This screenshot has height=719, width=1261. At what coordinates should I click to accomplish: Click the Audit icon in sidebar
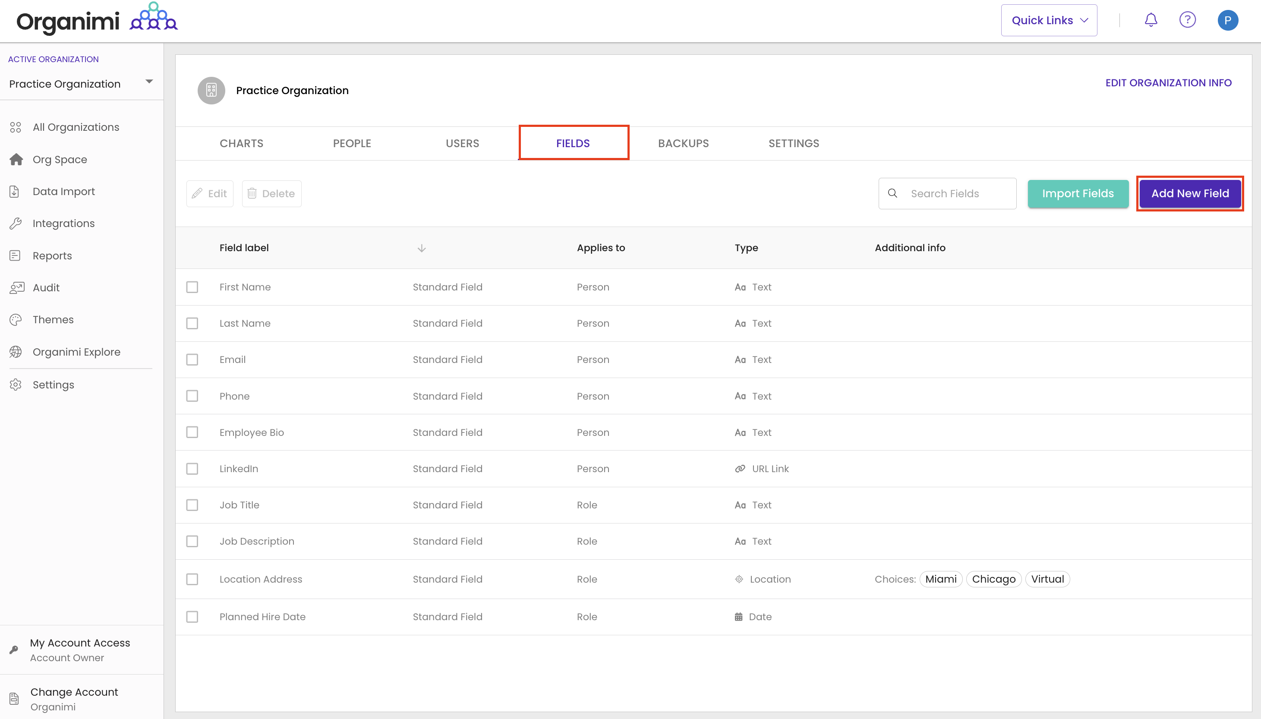tap(16, 288)
